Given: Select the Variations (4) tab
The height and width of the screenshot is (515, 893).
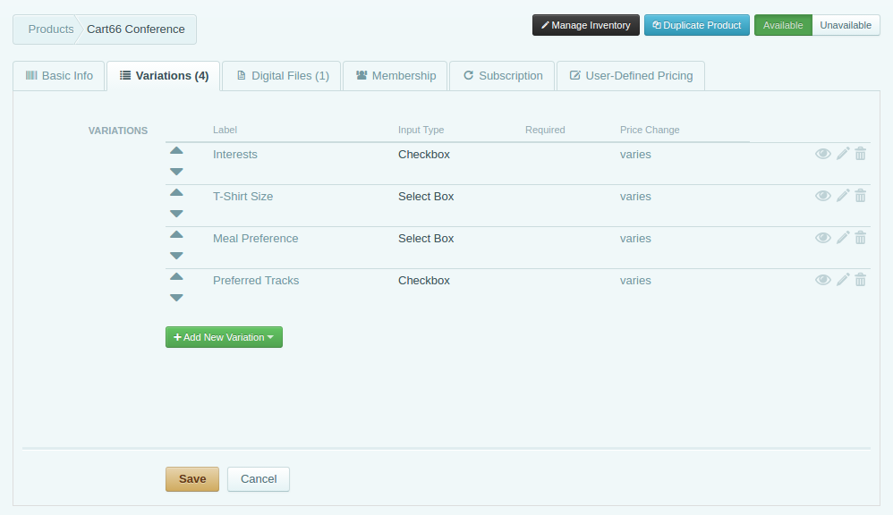Looking at the screenshot, I should click(164, 76).
